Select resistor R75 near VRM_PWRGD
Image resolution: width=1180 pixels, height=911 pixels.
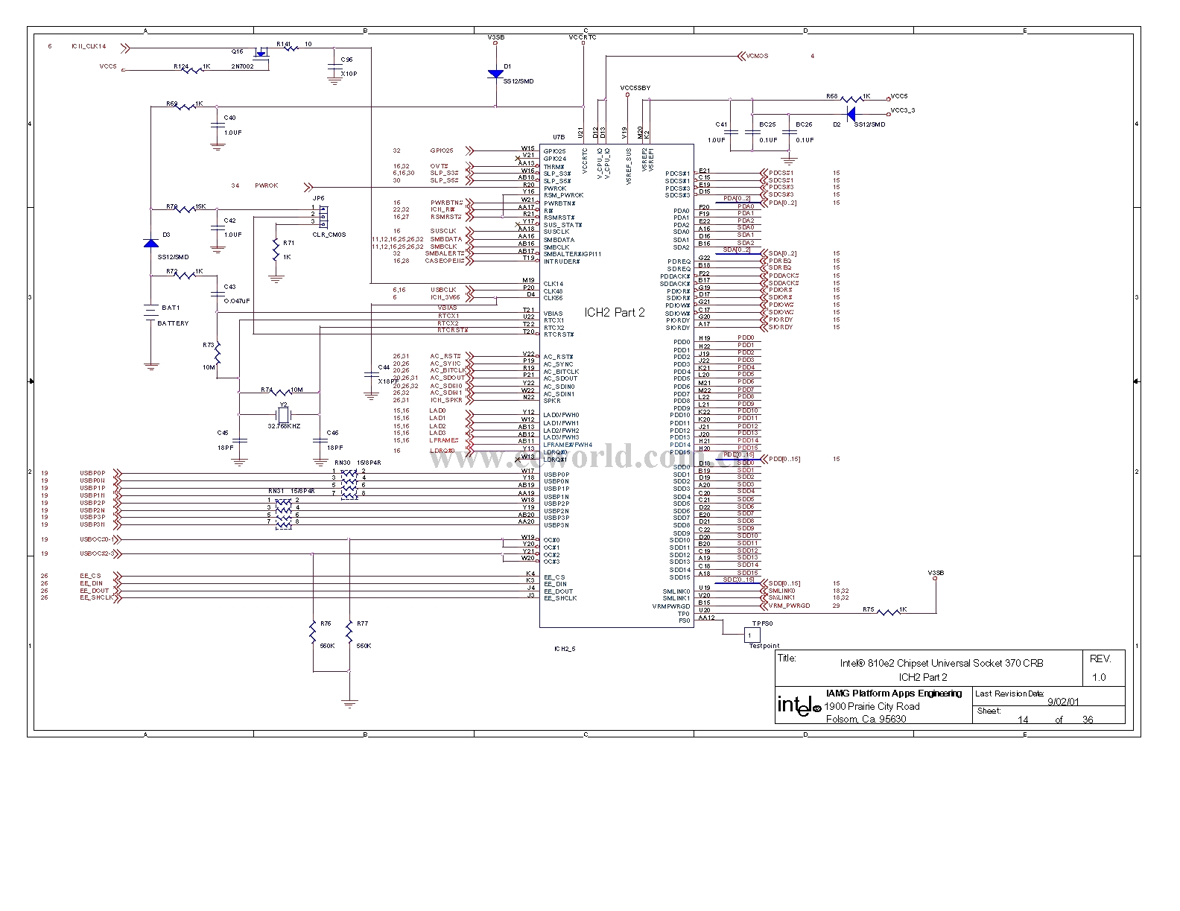click(888, 612)
